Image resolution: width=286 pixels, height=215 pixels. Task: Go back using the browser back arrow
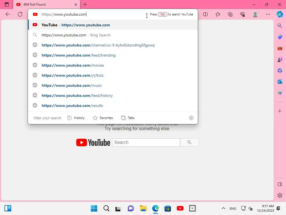(x=8, y=14)
